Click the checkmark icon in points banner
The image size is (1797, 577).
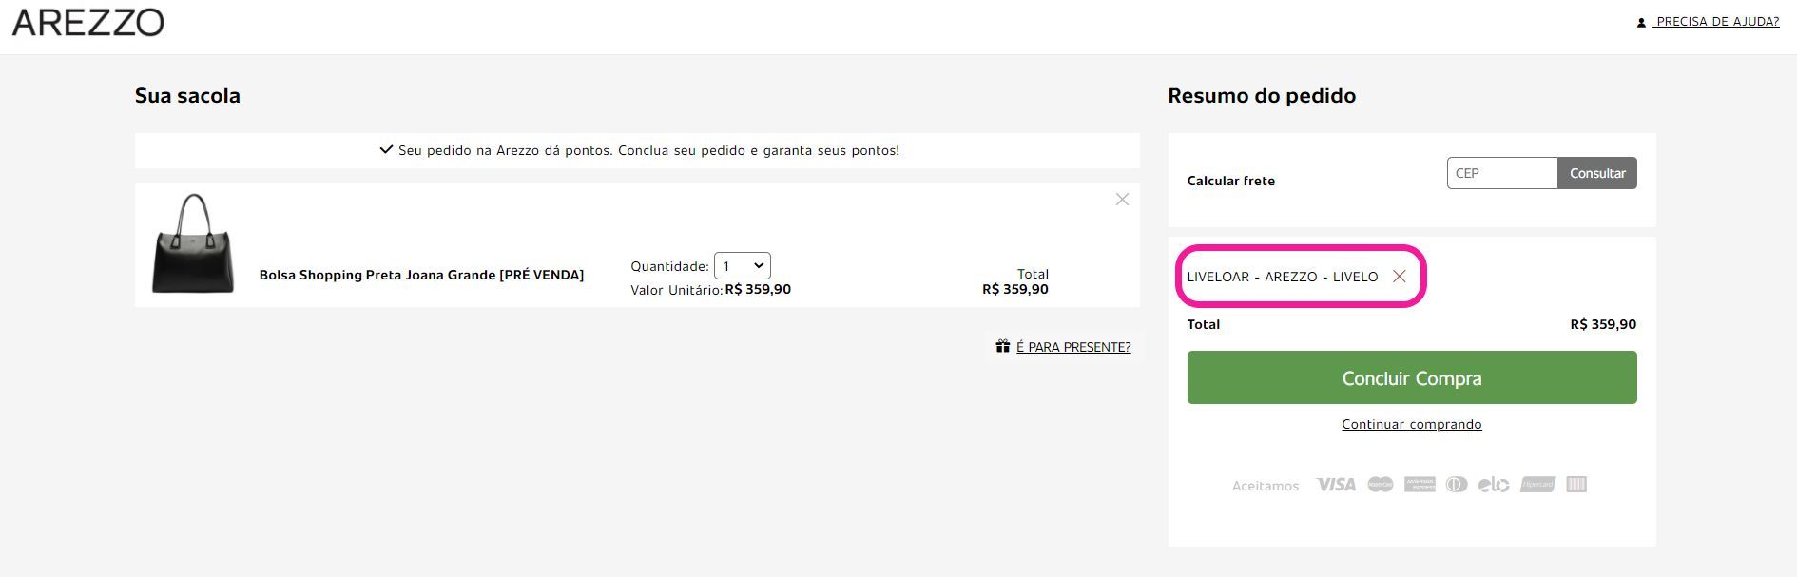click(x=386, y=150)
